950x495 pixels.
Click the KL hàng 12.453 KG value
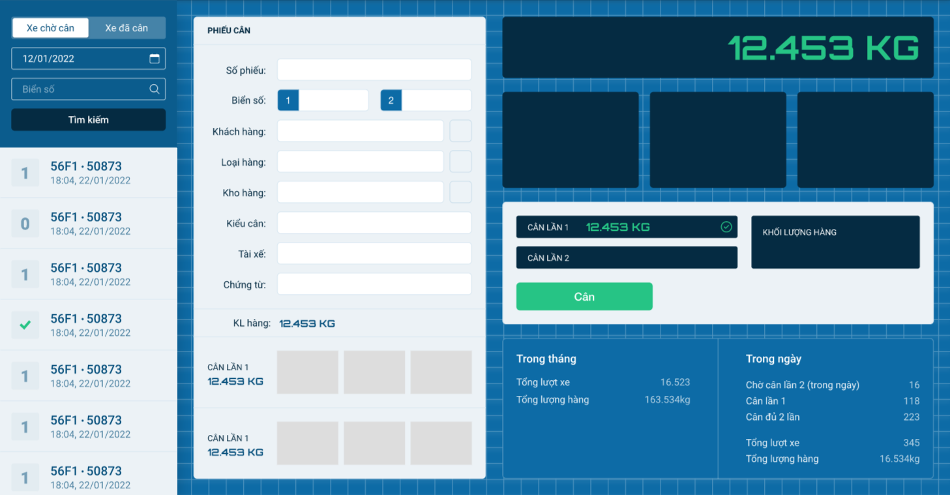307,323
